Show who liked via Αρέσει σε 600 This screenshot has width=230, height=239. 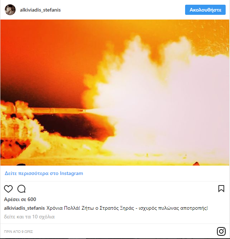coord(20,199)
